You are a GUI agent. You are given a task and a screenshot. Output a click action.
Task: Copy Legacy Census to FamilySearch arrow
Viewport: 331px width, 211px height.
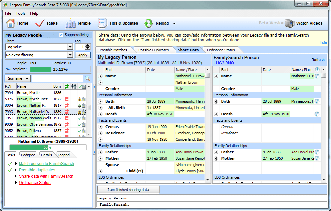(100, 127)
